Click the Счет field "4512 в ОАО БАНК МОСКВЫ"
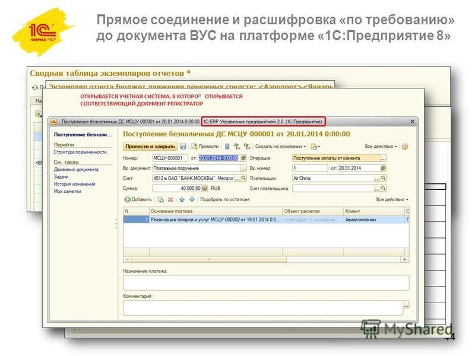The image size is (475, 356). pos(194,179)
